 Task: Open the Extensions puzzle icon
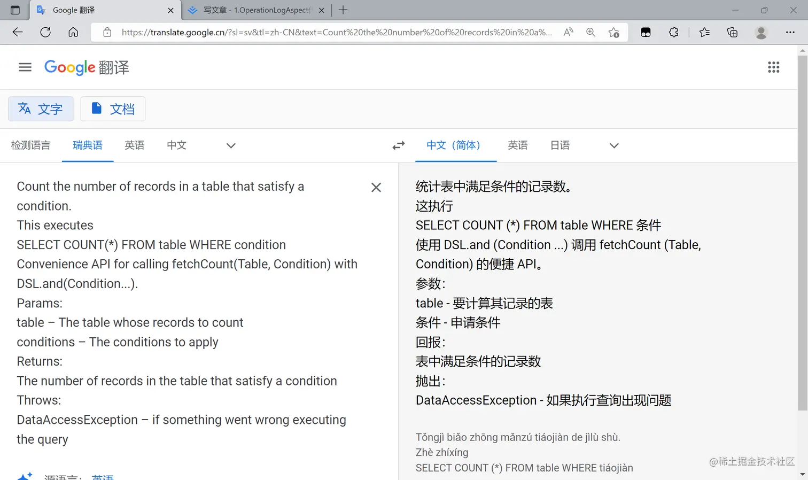[674, 32]
